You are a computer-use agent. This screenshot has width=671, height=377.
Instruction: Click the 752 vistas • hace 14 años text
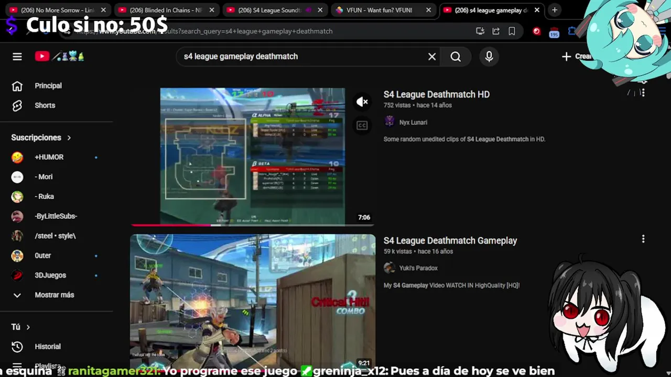tap(417, 105)
